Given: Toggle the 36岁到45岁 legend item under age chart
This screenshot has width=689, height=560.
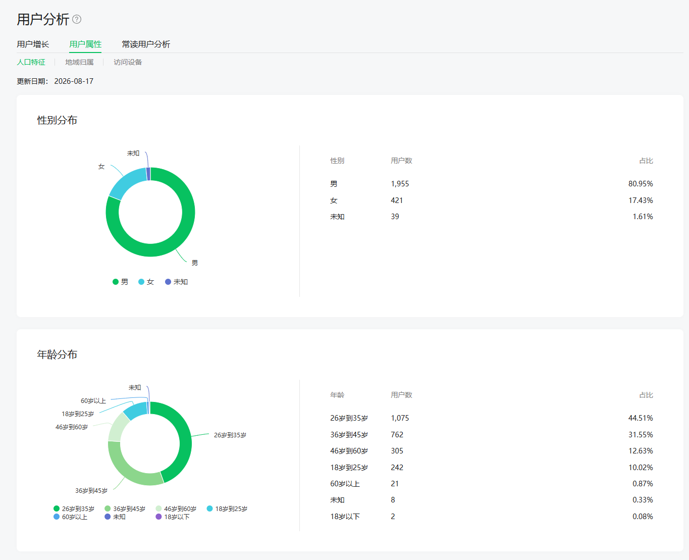Looking at the screenshot, I should pyautogui.click(x=125, y=508).
